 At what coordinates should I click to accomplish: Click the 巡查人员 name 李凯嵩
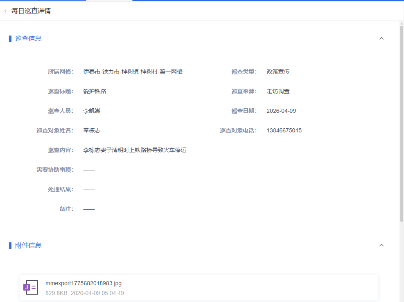(x=92, y=111)
